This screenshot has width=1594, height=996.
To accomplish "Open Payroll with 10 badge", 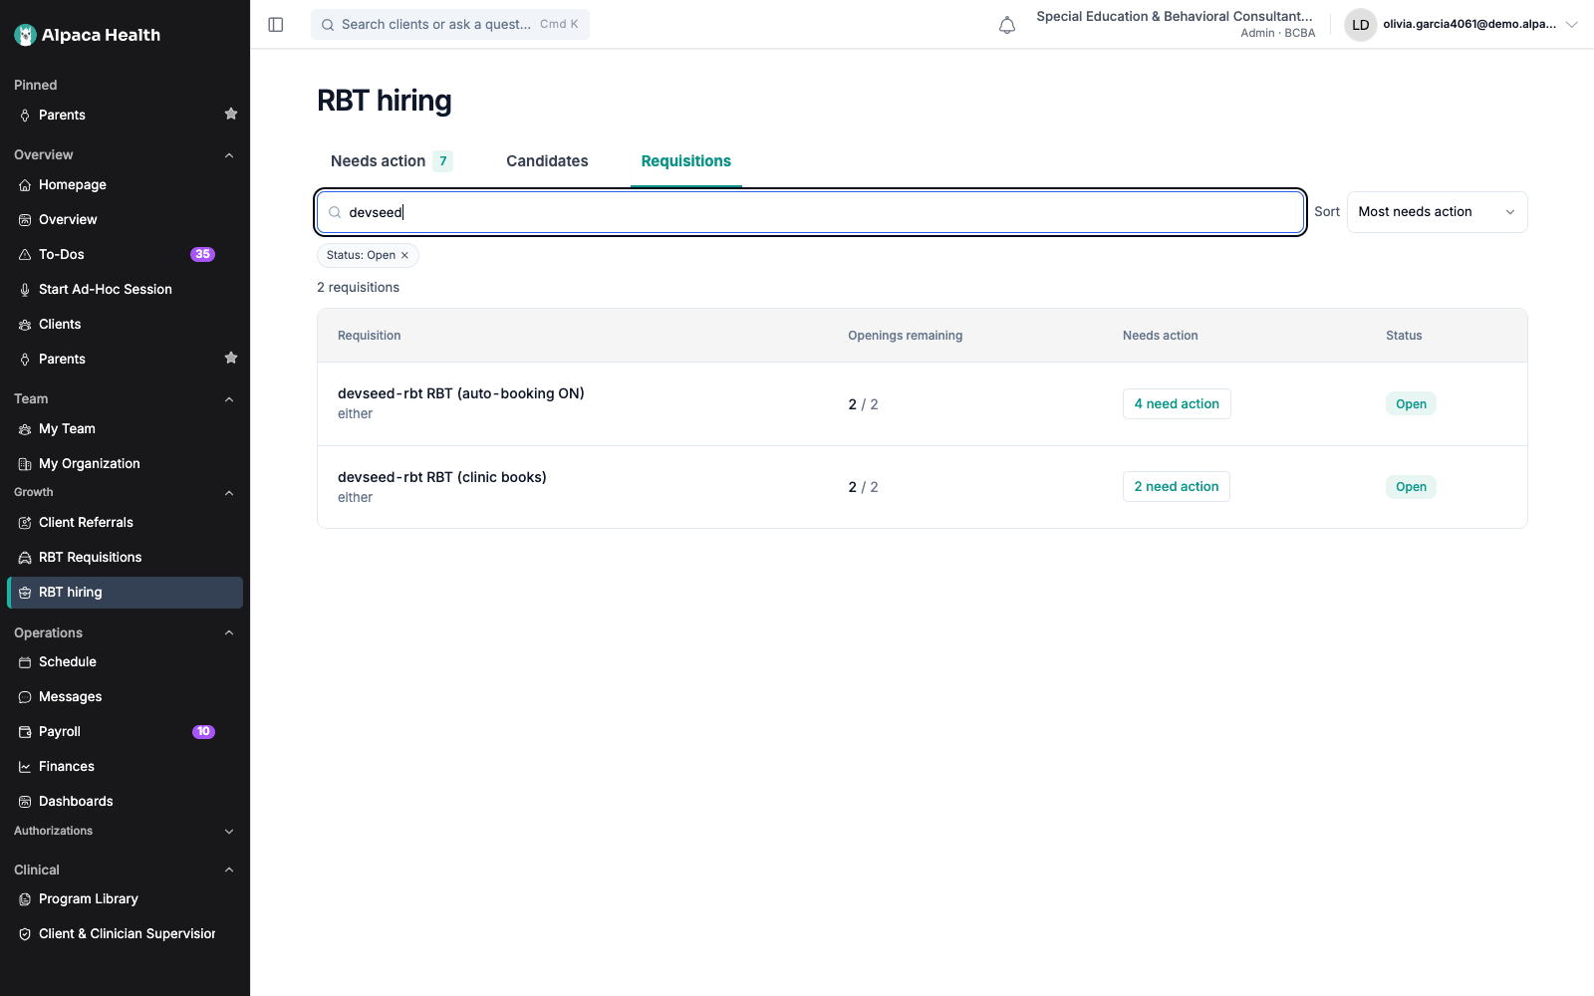I will 125,732.
